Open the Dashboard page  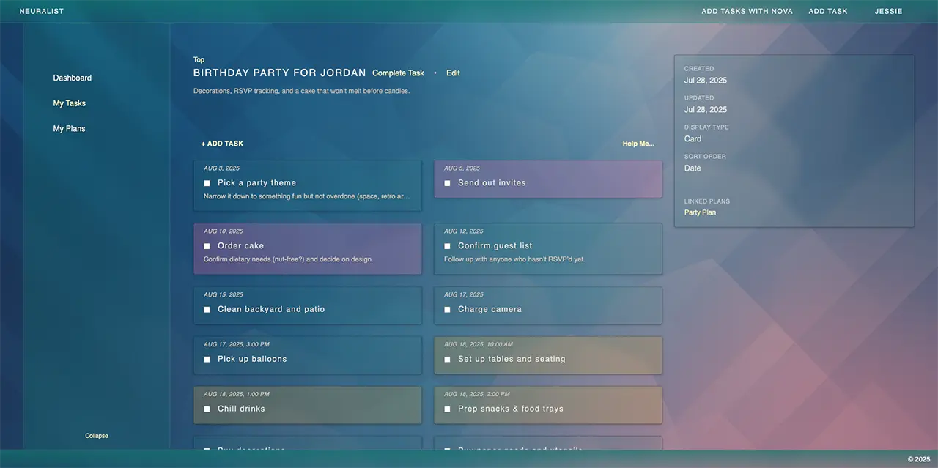pos(72,77)
